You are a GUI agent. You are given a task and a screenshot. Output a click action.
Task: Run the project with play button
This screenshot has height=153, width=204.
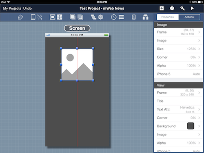pyautogui.click(x=192, y=9)
